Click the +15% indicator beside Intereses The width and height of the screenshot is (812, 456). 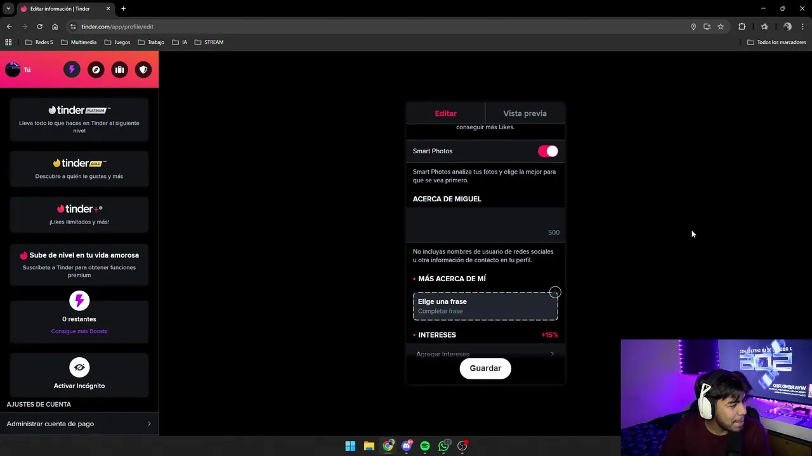click(549, 335)
